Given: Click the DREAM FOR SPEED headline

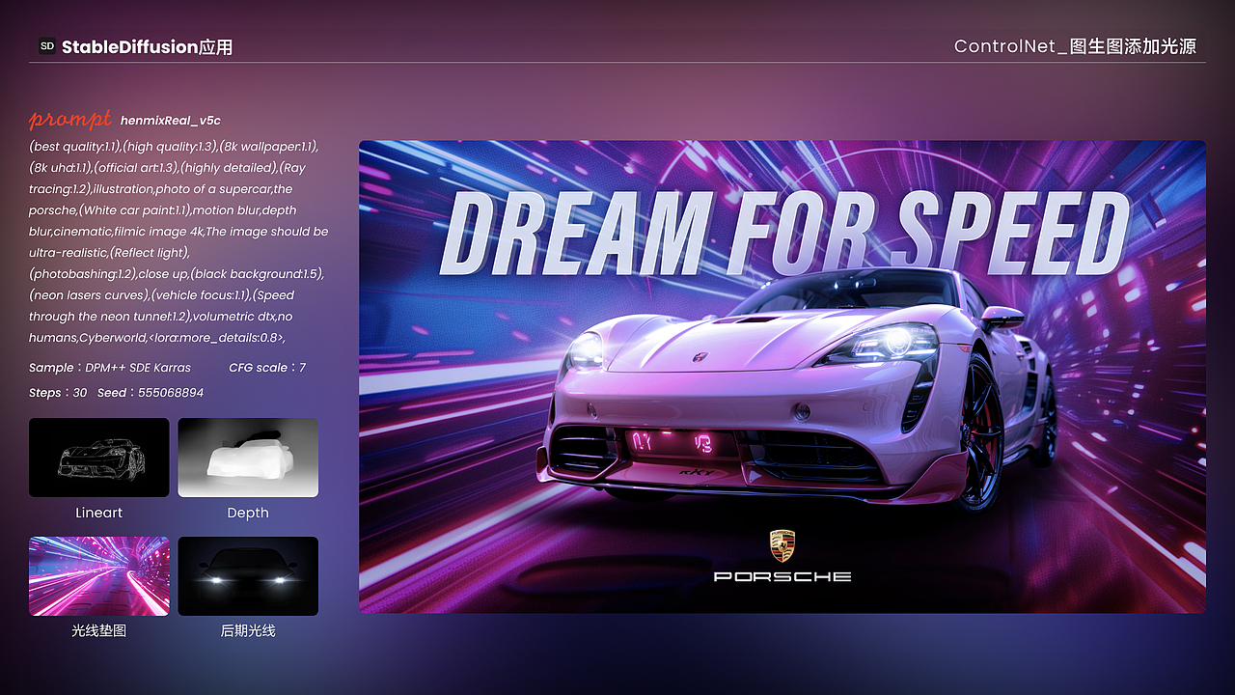Looking at the screenshot, I should point(784,233).
